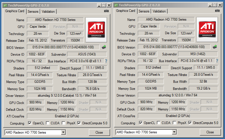225x139 pixels.
Task: Select Graphics Card tab in right window
Action: tap(126, 11)
